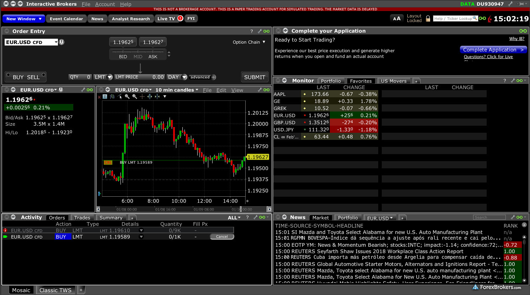Open the ALL filter dropdown in Activity
The height and width of the screenshot is (295, 530).
tap(234, 218)
